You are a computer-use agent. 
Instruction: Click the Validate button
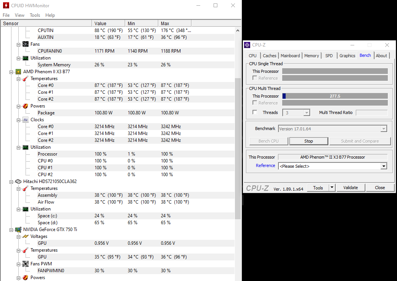[x=351, y=188]
